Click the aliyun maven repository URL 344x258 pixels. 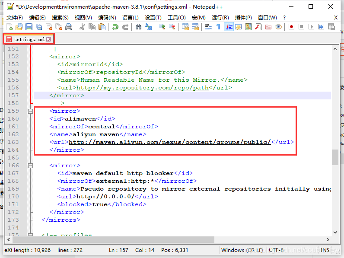(x=169, y=142)
